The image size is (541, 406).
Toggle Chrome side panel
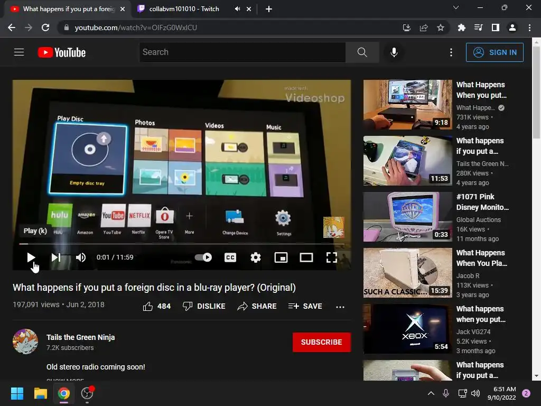click(x=496, y=27)
